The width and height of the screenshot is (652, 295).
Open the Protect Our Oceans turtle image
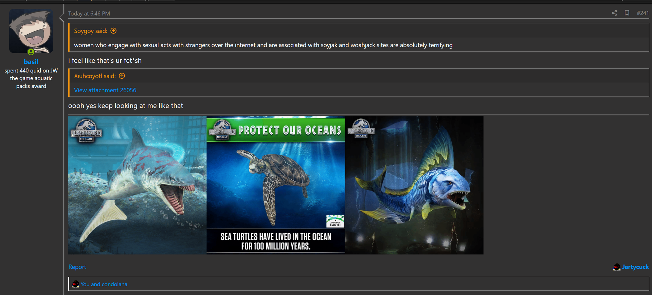click(x=276, y=185)
